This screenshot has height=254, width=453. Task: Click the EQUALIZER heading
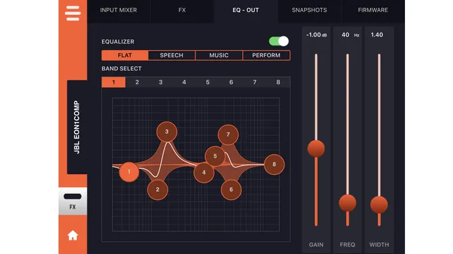point(118,42)
